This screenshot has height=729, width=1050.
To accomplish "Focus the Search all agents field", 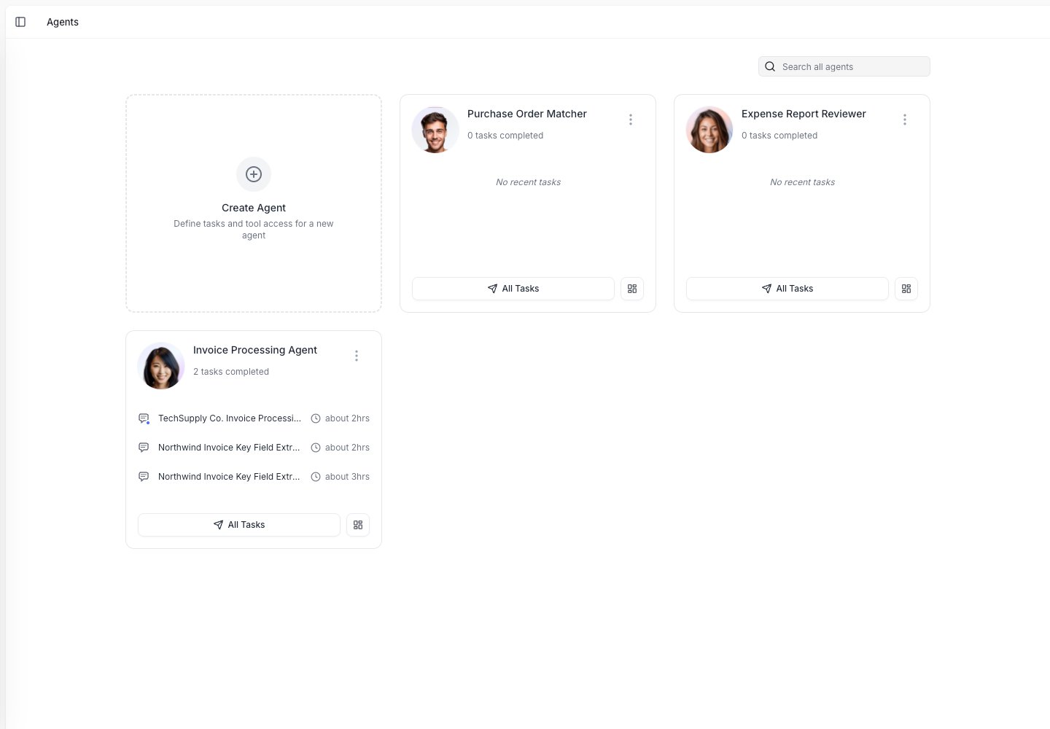I will click(x=844, y=66).
